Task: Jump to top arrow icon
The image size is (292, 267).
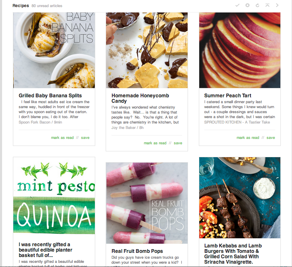Action: tap(267, 5)
